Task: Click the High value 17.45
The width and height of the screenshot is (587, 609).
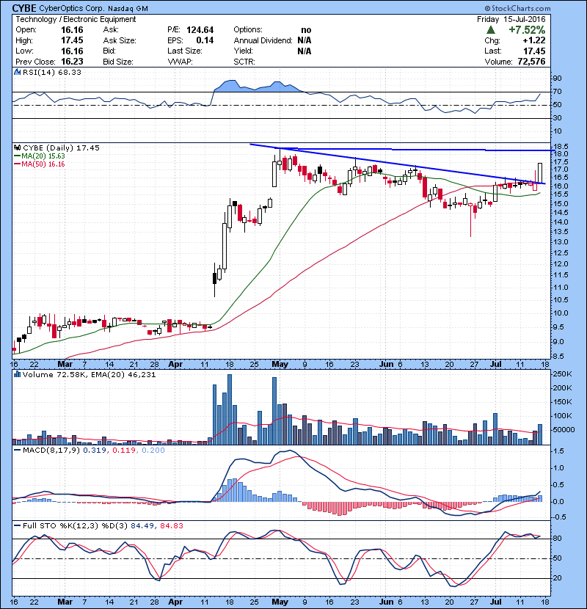Action: tap(72, 40)
